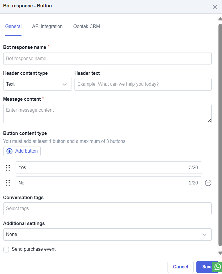The height and width of the screenshot is (274, 222).
Task: Open the Header content type dropdown
Action: pos(37,84)
